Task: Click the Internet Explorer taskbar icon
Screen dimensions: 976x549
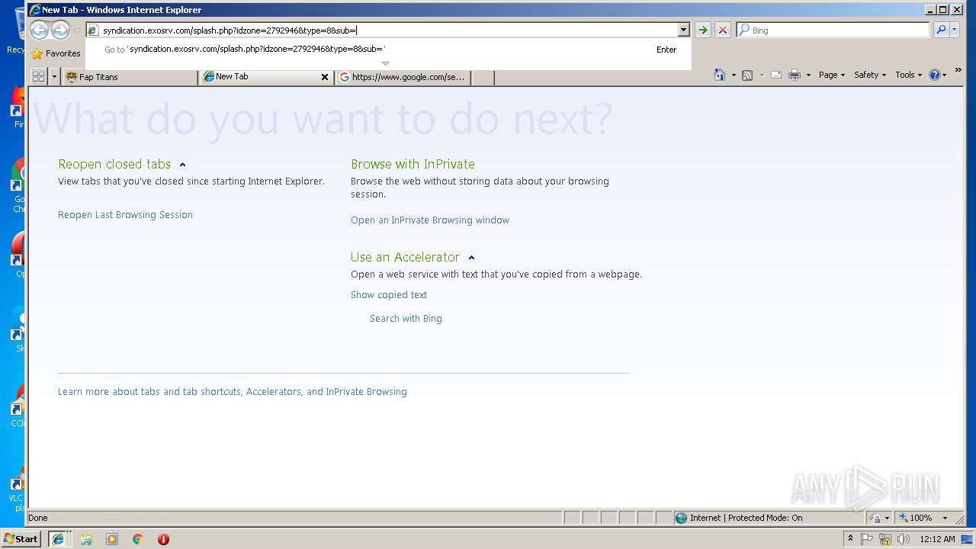Action: tap(58, 539)
